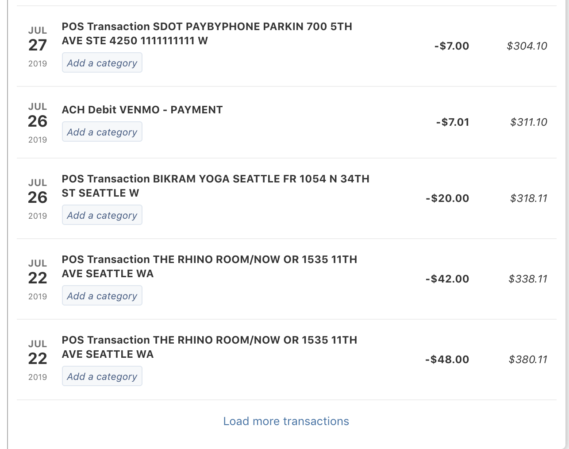Click the ACH Debit VENMO - PAYMENT description
The height and width of the screenshot is (449, 569).
click(142, 109)
